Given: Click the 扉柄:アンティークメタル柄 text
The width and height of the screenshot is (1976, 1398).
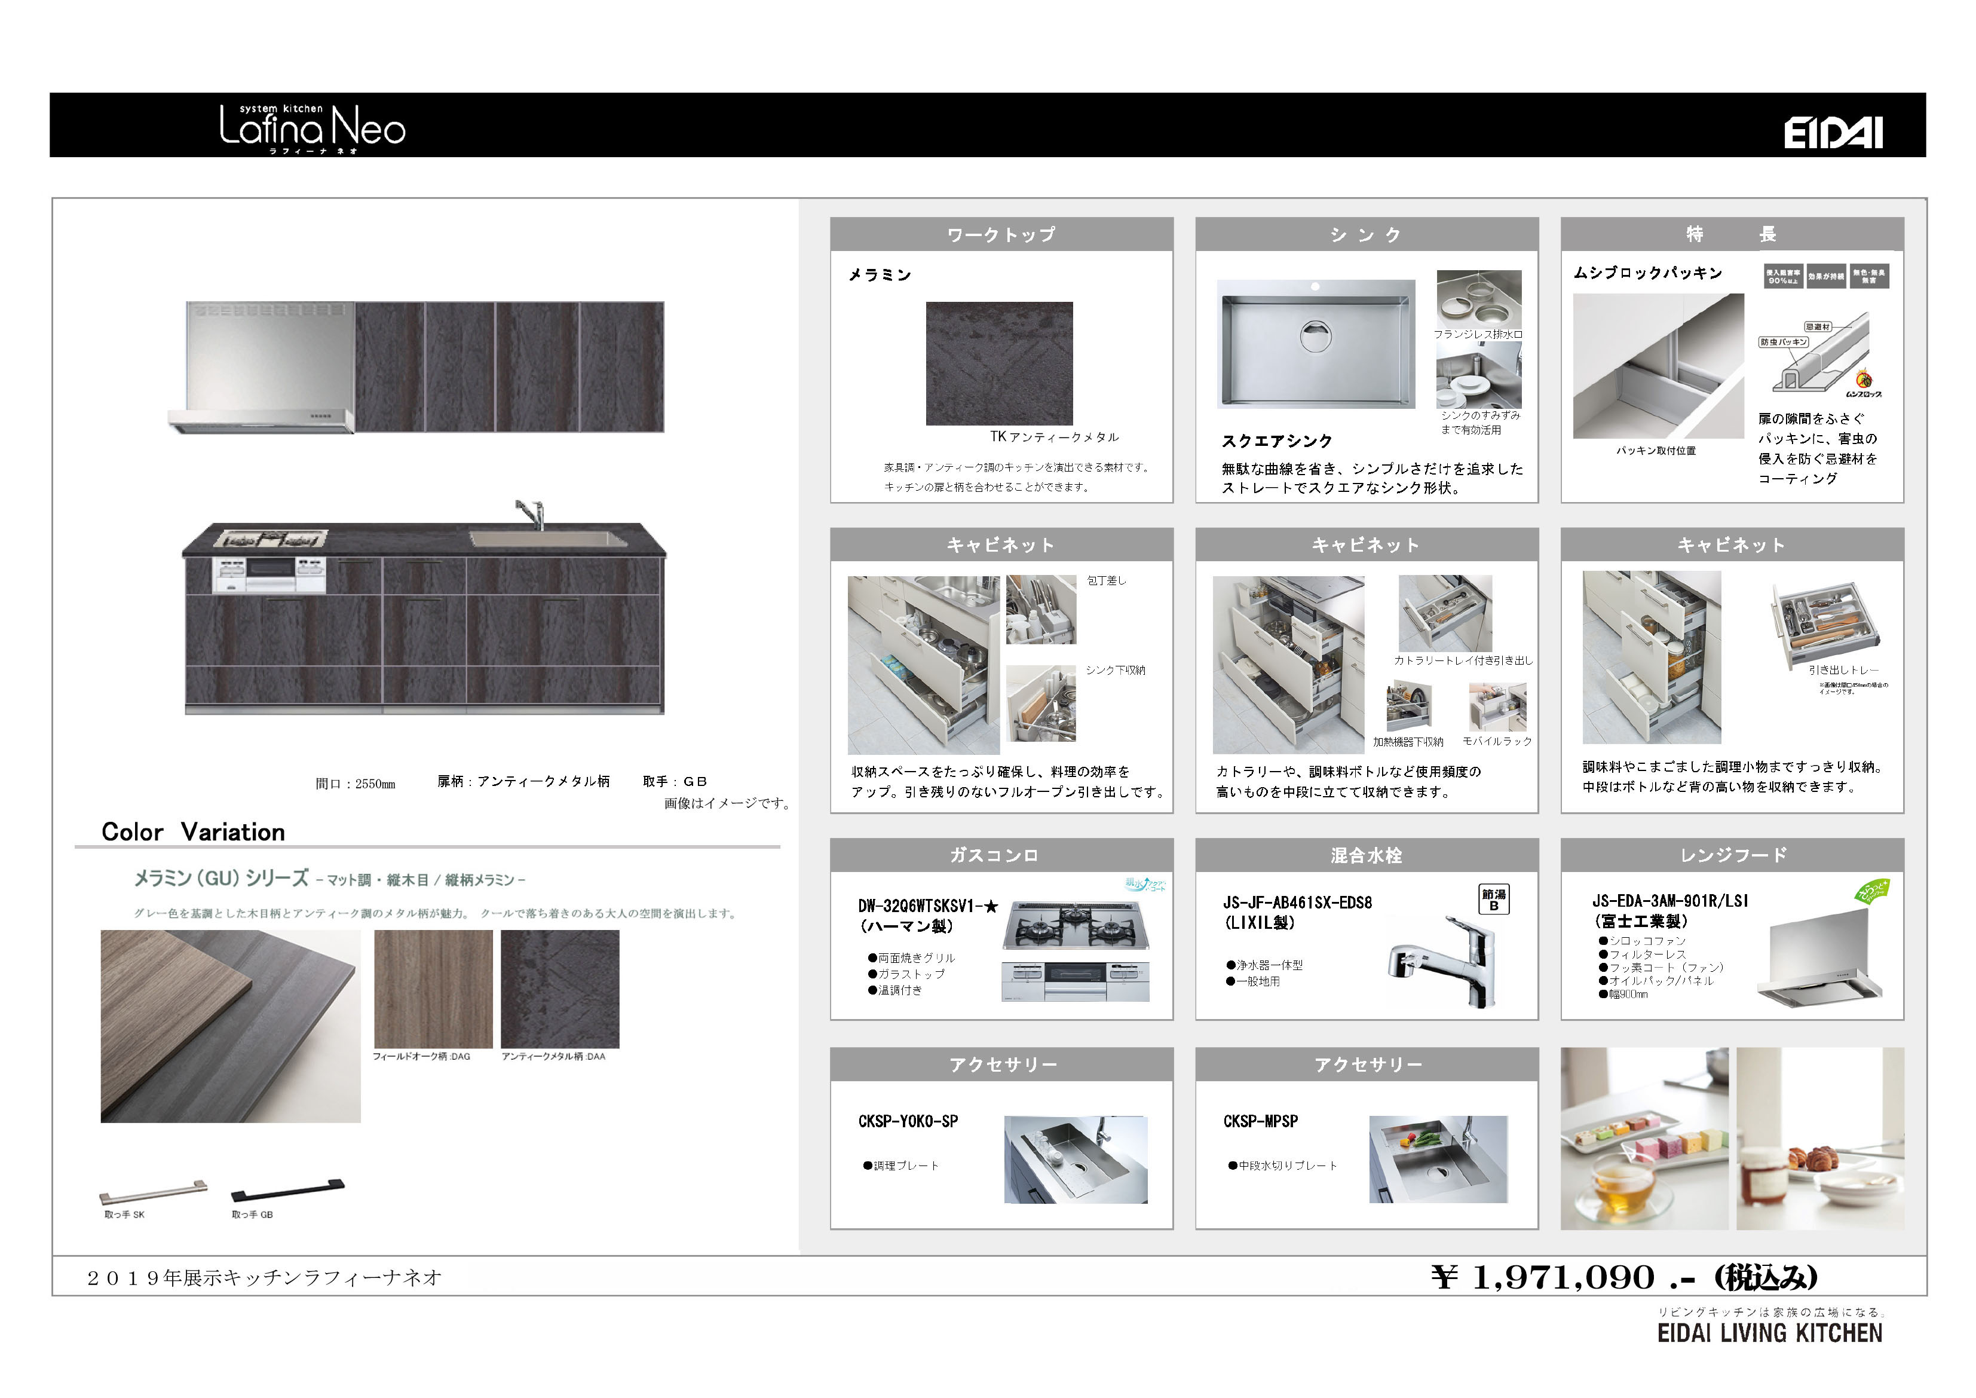Looking at the screenshot, I should coord(523,781).
